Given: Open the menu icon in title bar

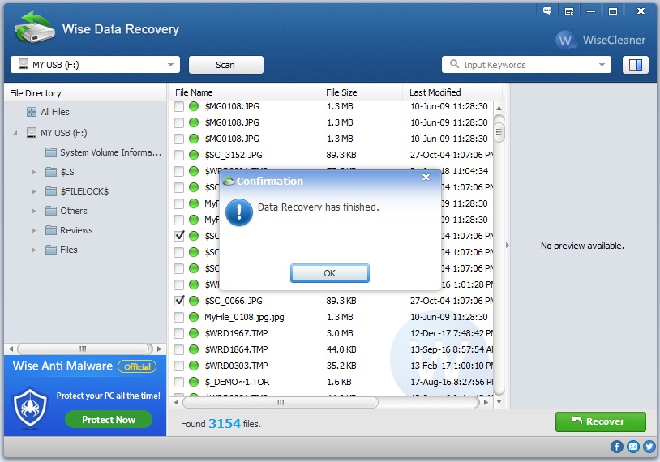Looking at the screenshot, I should coord(569,11).
